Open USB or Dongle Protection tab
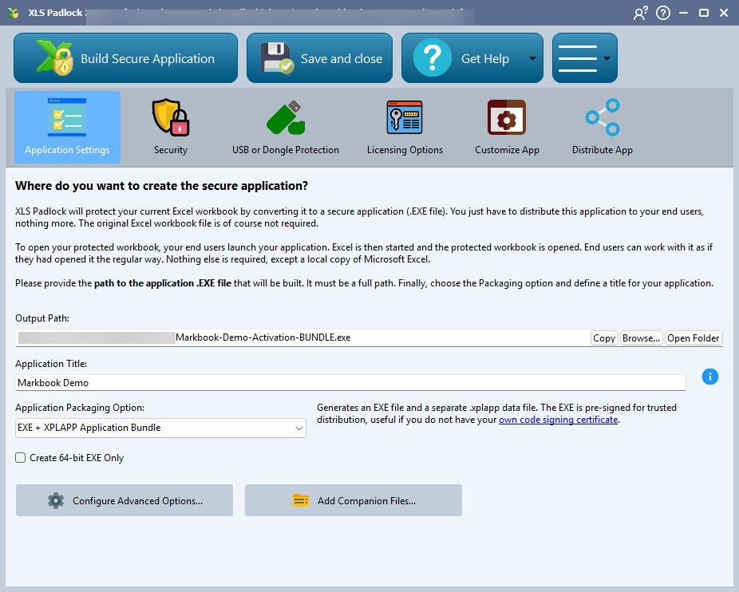 [x=285, y=128]
